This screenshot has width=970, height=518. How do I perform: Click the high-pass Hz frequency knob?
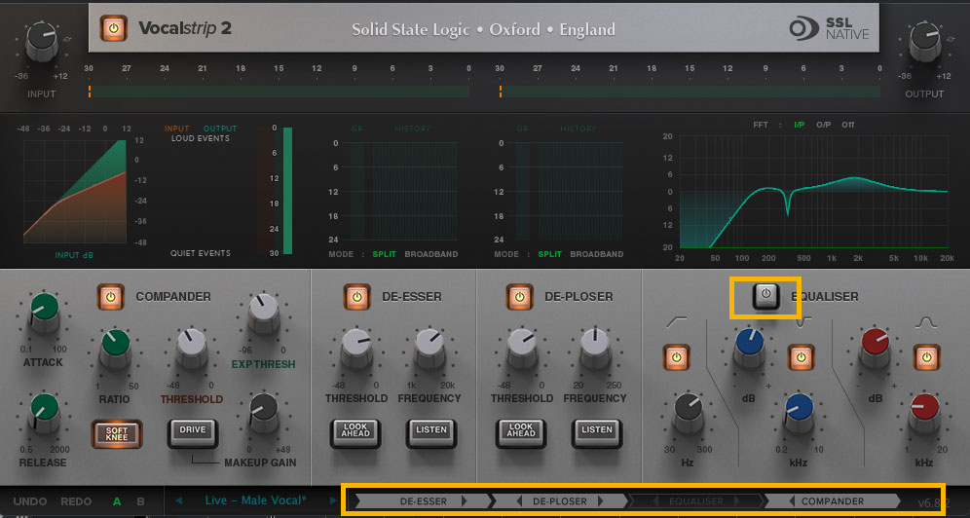pos(688,412)
